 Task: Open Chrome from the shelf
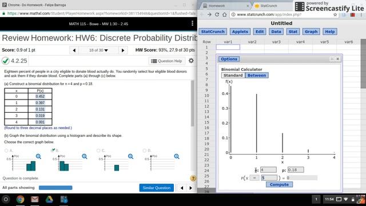click(x=21, y=200)
